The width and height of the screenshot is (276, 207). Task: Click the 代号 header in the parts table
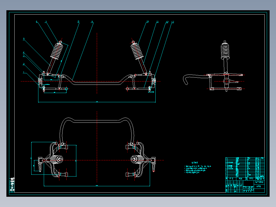(x=231, y=179)
